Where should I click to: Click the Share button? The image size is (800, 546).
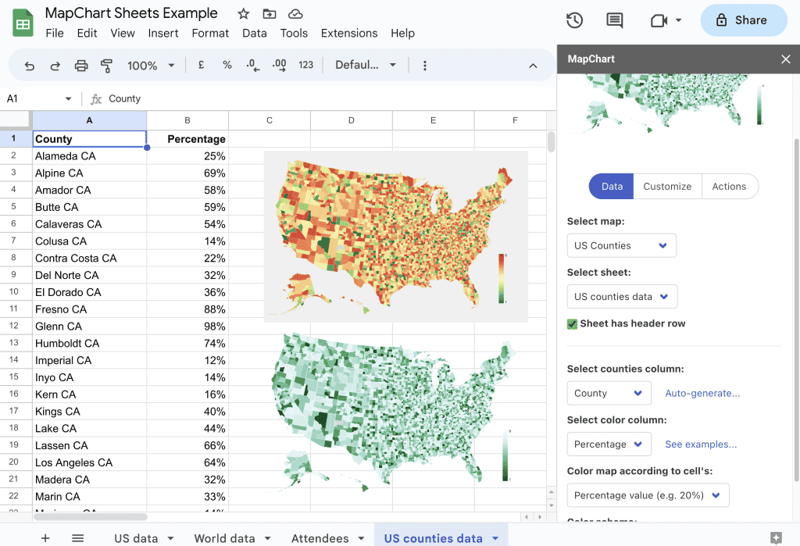tap(743, 20)
